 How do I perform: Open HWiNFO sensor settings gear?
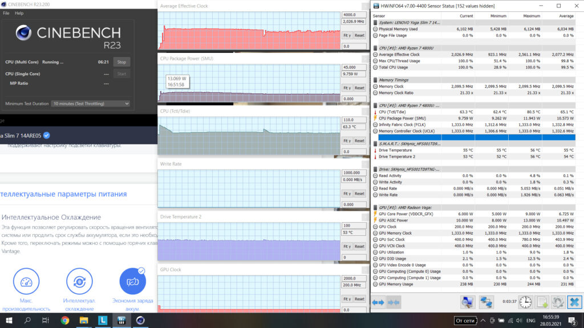(558, 302)
